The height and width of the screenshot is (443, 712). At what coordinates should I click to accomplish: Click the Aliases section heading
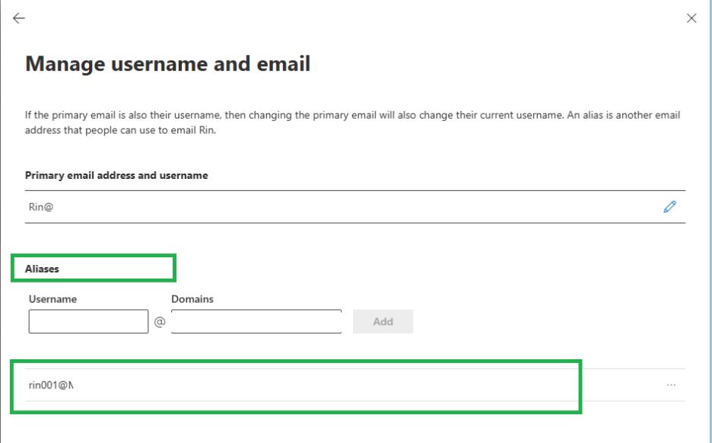42,269
